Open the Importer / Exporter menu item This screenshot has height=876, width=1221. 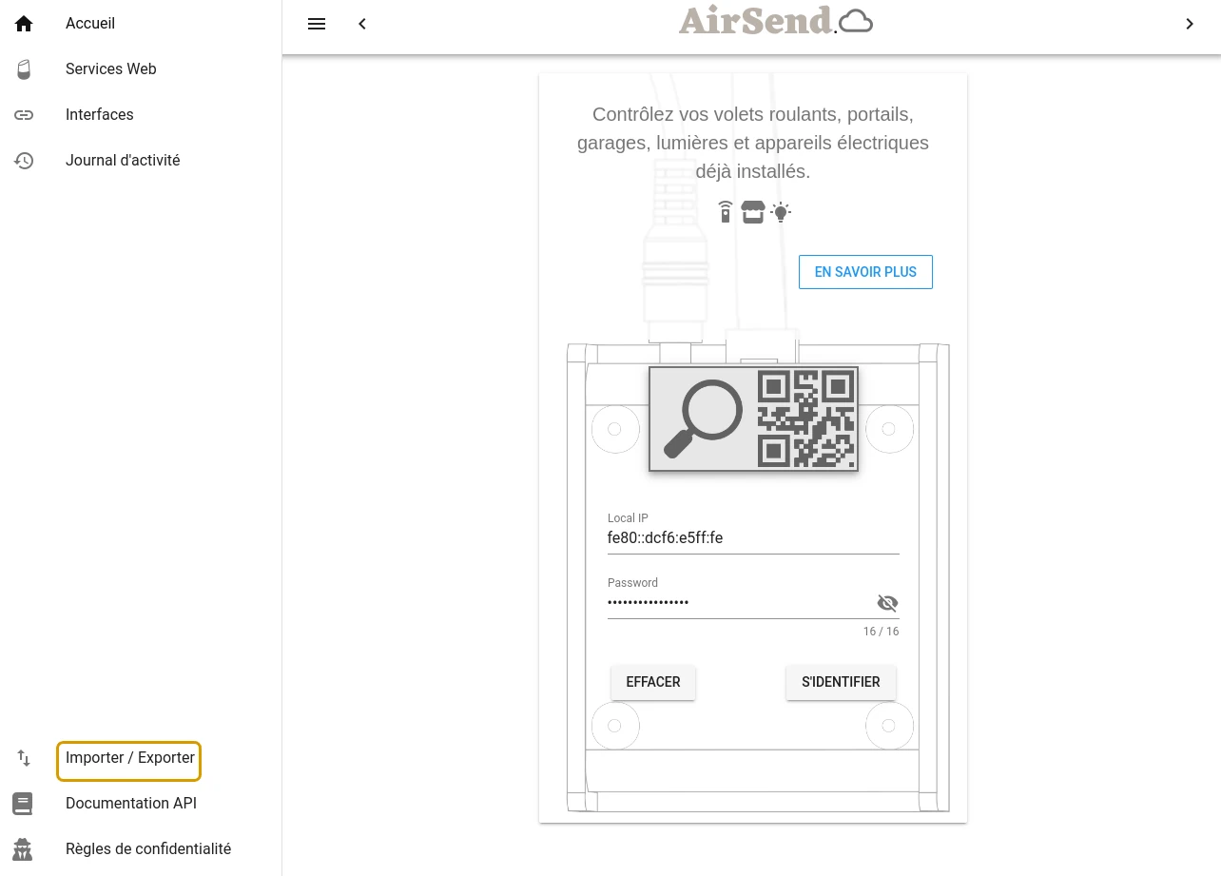tap(129, 758)
